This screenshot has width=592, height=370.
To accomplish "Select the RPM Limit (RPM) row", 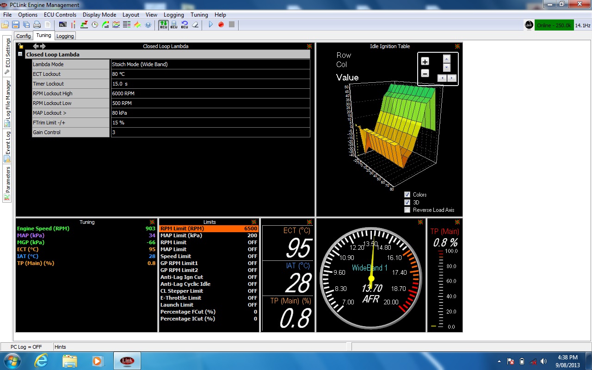I will tap(208, 228).
